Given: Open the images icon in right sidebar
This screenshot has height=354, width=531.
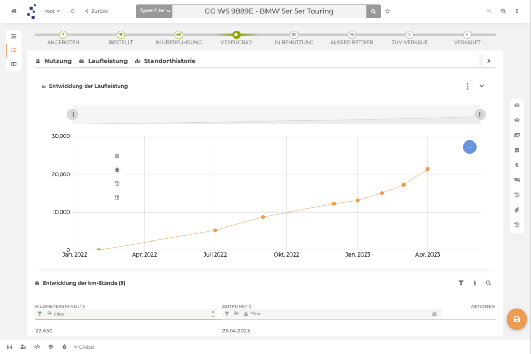Looking at the screenshot, I should [x=517, y=135].
